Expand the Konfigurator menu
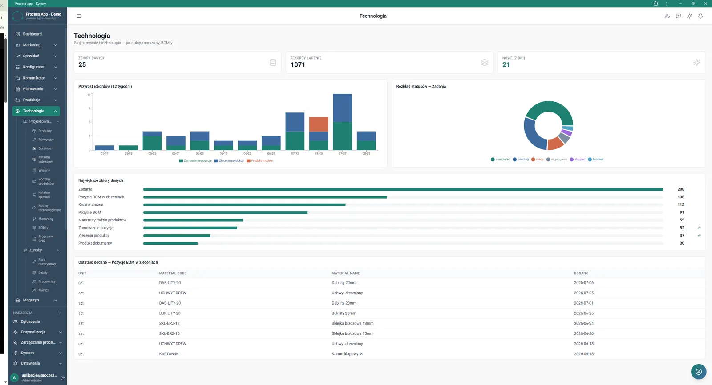The width and height of the screenshot is (712, 385). (x=37, y=67)
